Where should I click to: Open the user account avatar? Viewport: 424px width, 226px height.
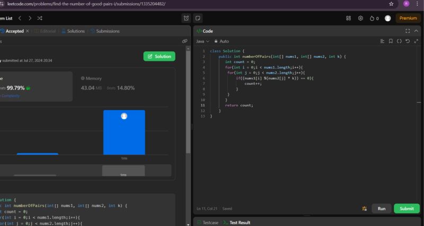coord(388,18)
